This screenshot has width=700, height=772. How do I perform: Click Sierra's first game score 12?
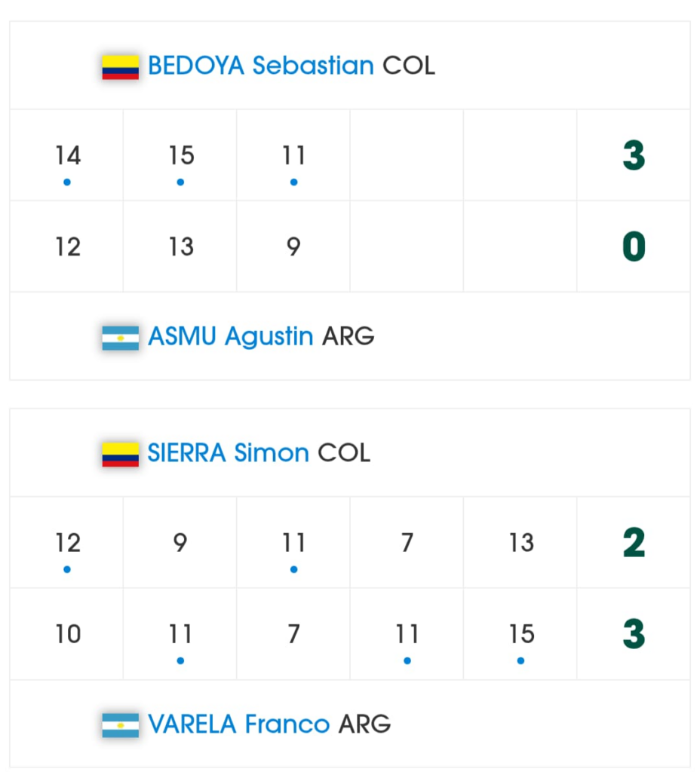click(x=67, y=543)
